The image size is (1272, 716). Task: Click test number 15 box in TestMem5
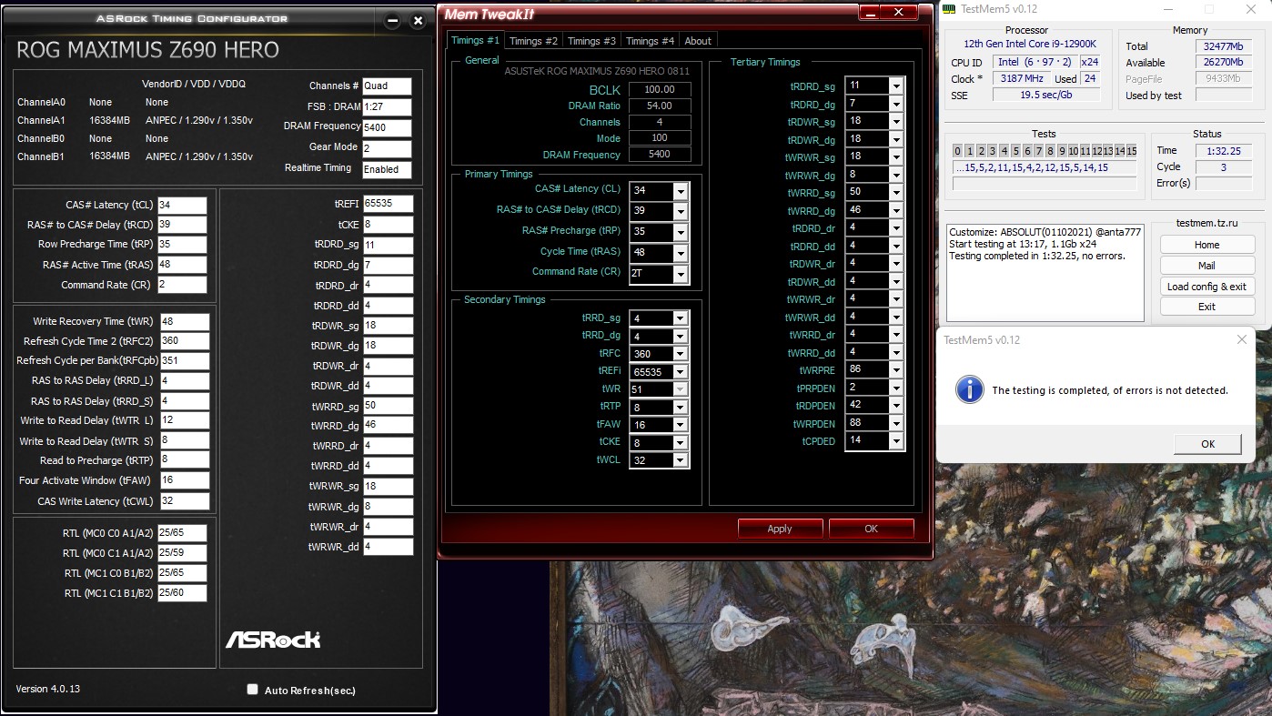(x=1132, y=151)
